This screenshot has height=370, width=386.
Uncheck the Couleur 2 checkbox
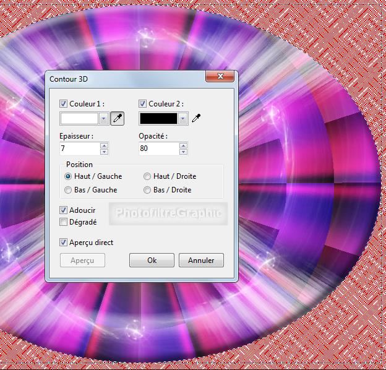[143, 104]
